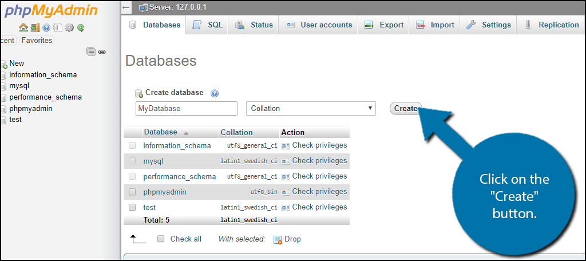Select phpmyadmin in navigation tree
The image size is (586, 261).
31,108
